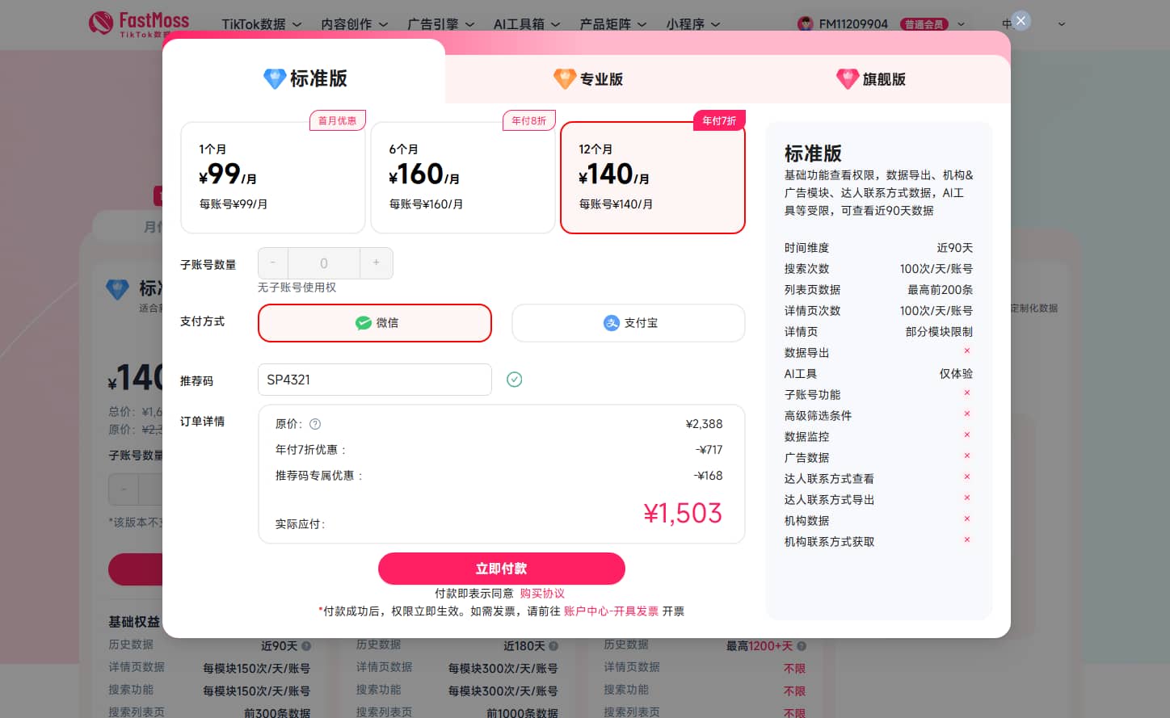This screenshot has width=1170, height=718.
Task: Select the 6个月 ¥160 plan card
Action: [463, 177]
